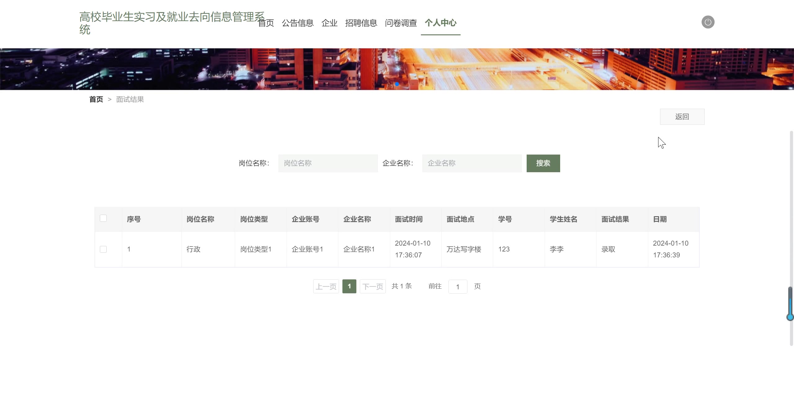This screenshot has height=420, width=794.
Task: Open the 企业 menu item
Action: coord(329,23)
